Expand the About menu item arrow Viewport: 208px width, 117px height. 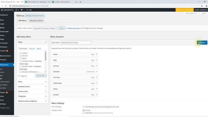(97, 89)
